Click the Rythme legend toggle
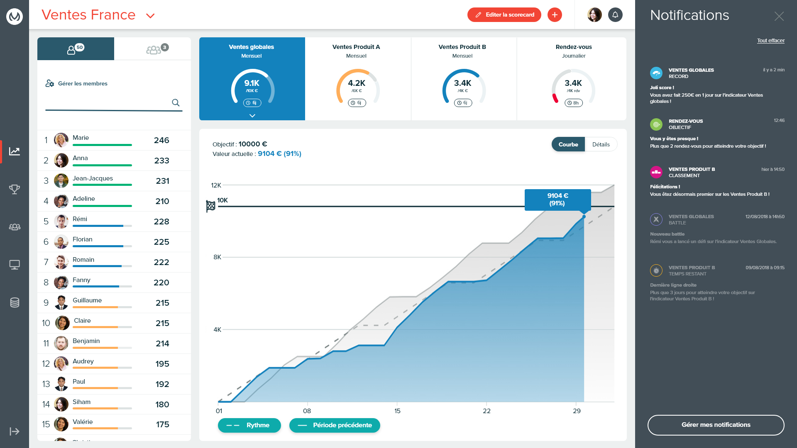 [249, 425]
